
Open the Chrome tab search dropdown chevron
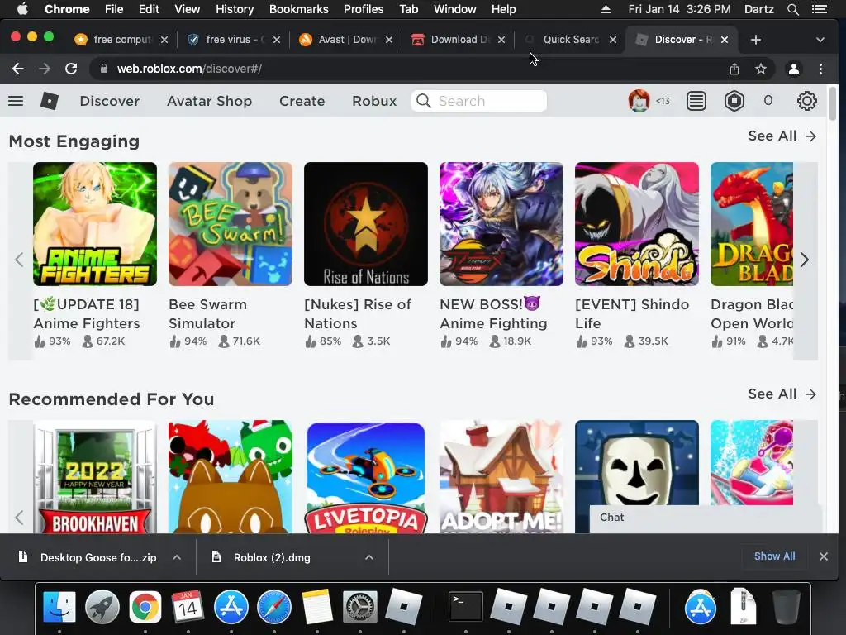[820, 40]
